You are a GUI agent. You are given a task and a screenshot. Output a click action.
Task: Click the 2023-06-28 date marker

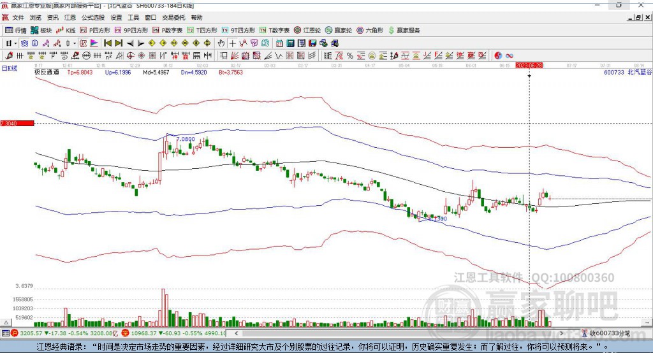[529, 66]
